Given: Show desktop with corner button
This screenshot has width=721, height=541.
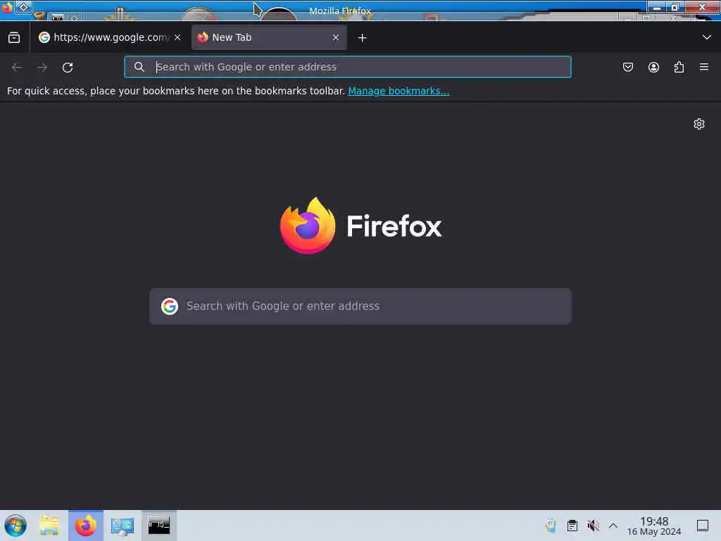Looking at the screenshot, I should [x=703, y=526].
